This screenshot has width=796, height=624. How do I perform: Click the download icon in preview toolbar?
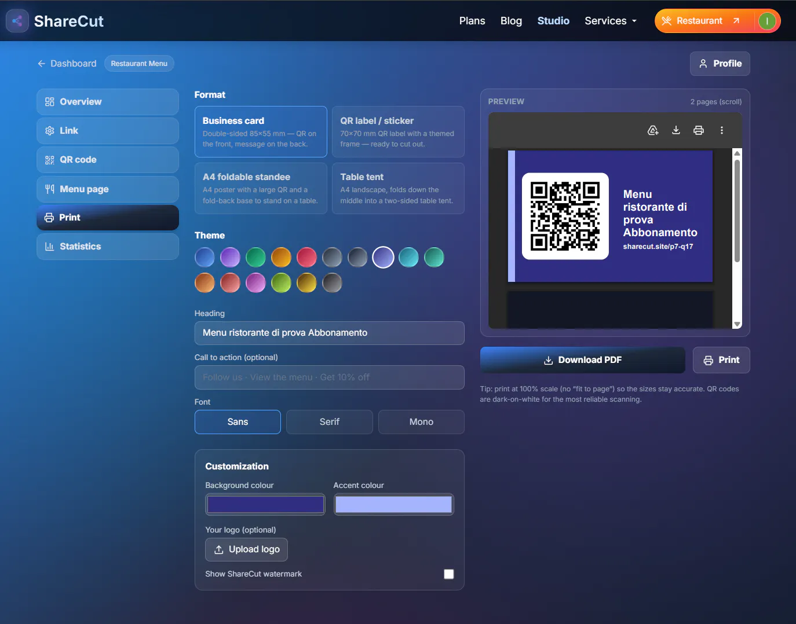pos(675,130)
